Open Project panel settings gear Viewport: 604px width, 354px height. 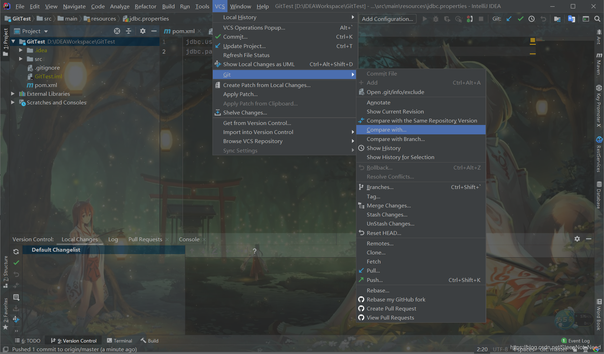[x=142, y=31]
